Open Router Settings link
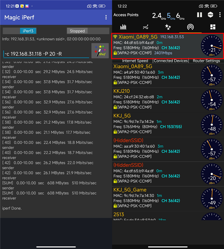Screen dimensions: 224x249 click(206, 61)
